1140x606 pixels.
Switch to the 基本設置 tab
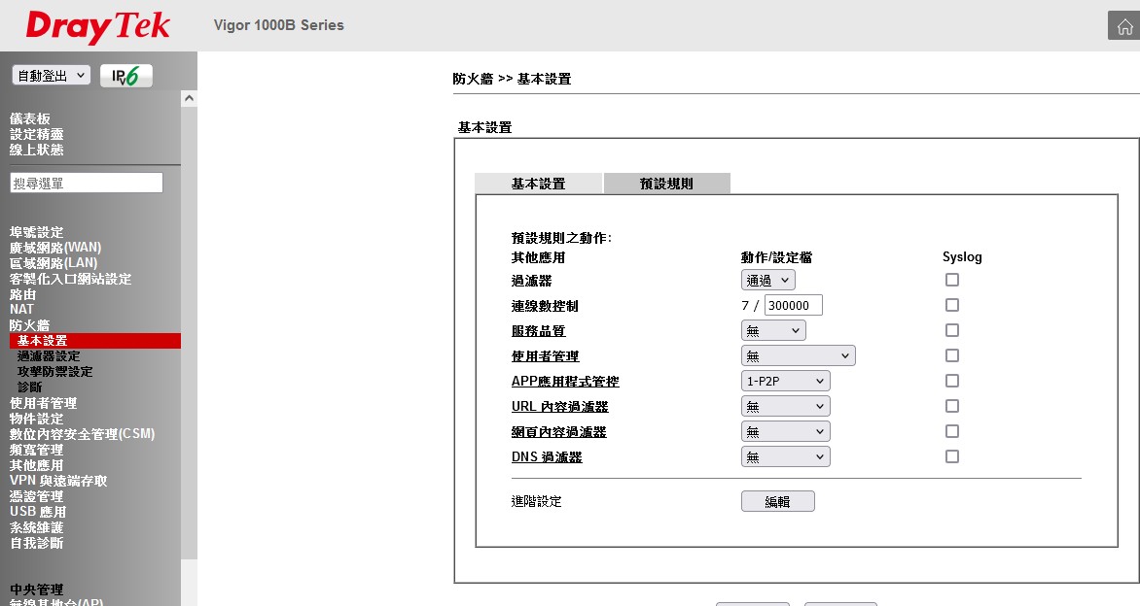pyautogui.click(x=538, y=184)
